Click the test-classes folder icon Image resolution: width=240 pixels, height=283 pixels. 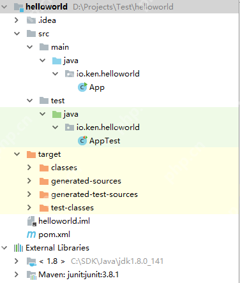coord(44,208)
